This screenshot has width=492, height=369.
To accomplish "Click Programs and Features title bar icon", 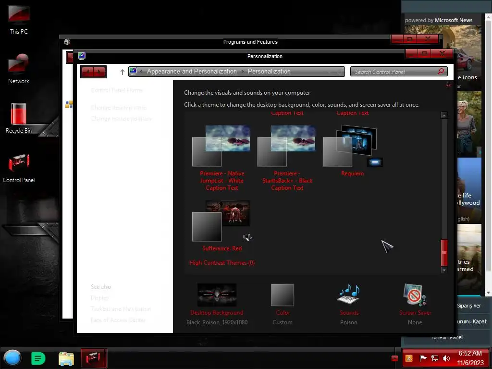I will point(67,42).
